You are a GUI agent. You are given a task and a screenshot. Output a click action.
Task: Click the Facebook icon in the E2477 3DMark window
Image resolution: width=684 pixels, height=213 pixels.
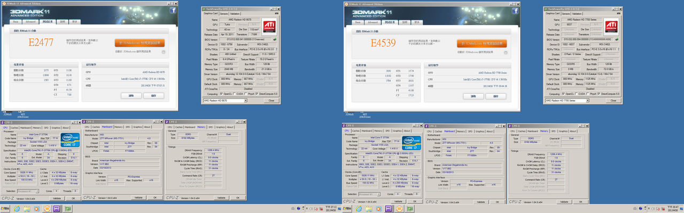[173, 10]
